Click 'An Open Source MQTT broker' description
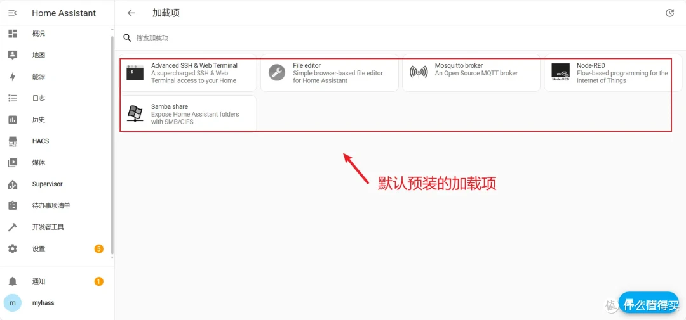 click(x=476, y=73)
